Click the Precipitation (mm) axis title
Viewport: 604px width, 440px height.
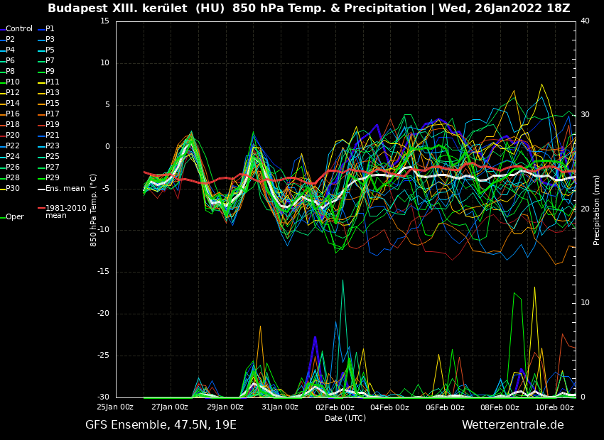597,209
